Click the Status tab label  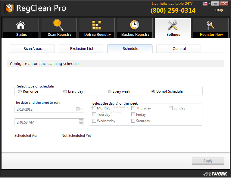click(x=21, y=35)
